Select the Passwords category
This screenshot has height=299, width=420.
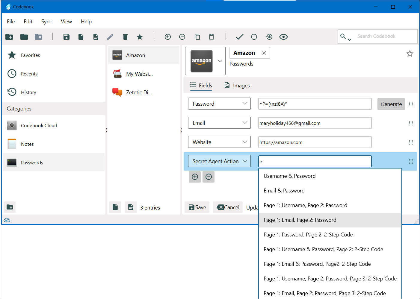[x=54, y=163]
